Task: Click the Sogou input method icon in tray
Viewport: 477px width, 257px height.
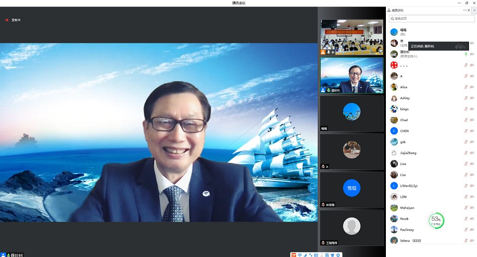Action: [x=294, y=255]
